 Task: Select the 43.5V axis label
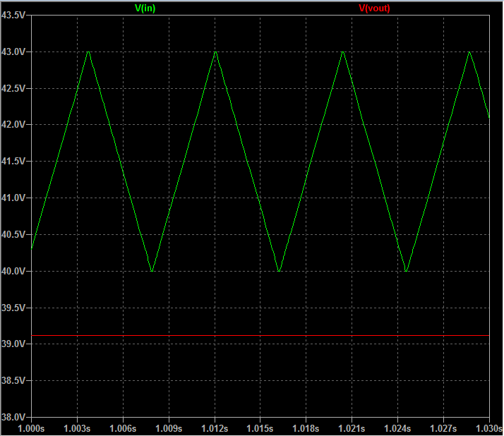(x=13, y=15)
